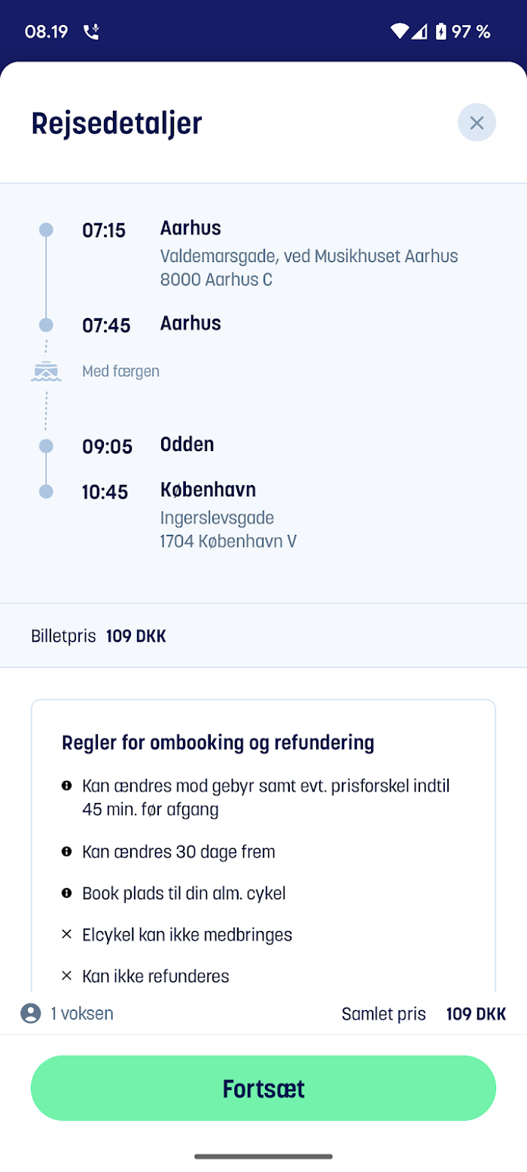The width and height of the screenshot is (527, 1172).
Task: Tap the X mark beside 'Kan ikke refunderes'
Action: point(66,976)
